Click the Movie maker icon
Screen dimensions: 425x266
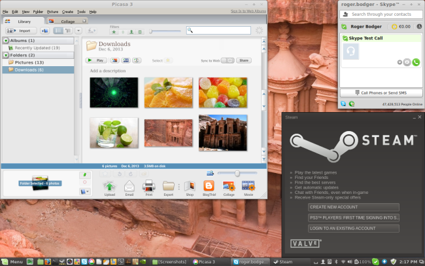pyautogui.click(x=248, y=186)
